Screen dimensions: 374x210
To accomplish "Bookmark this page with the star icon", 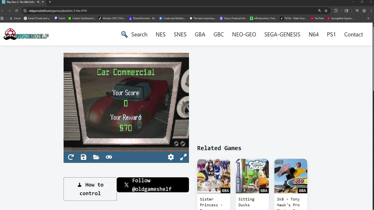I will [x=326, y=11].
